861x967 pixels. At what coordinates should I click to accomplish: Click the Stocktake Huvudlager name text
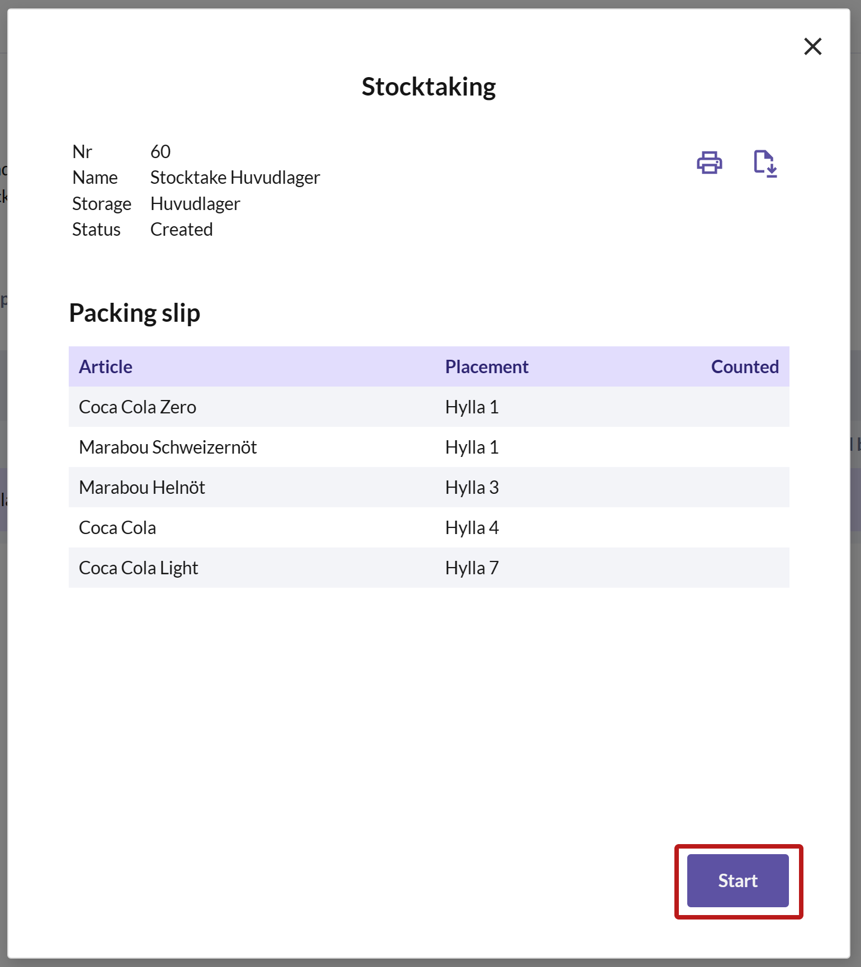[x=235, y=178]
